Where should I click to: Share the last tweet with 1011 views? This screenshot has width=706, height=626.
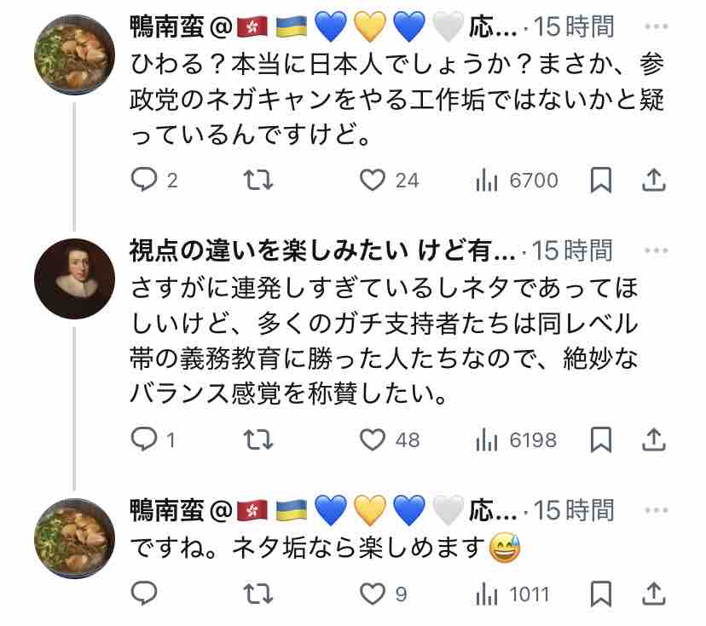click(x=653, y=594)
